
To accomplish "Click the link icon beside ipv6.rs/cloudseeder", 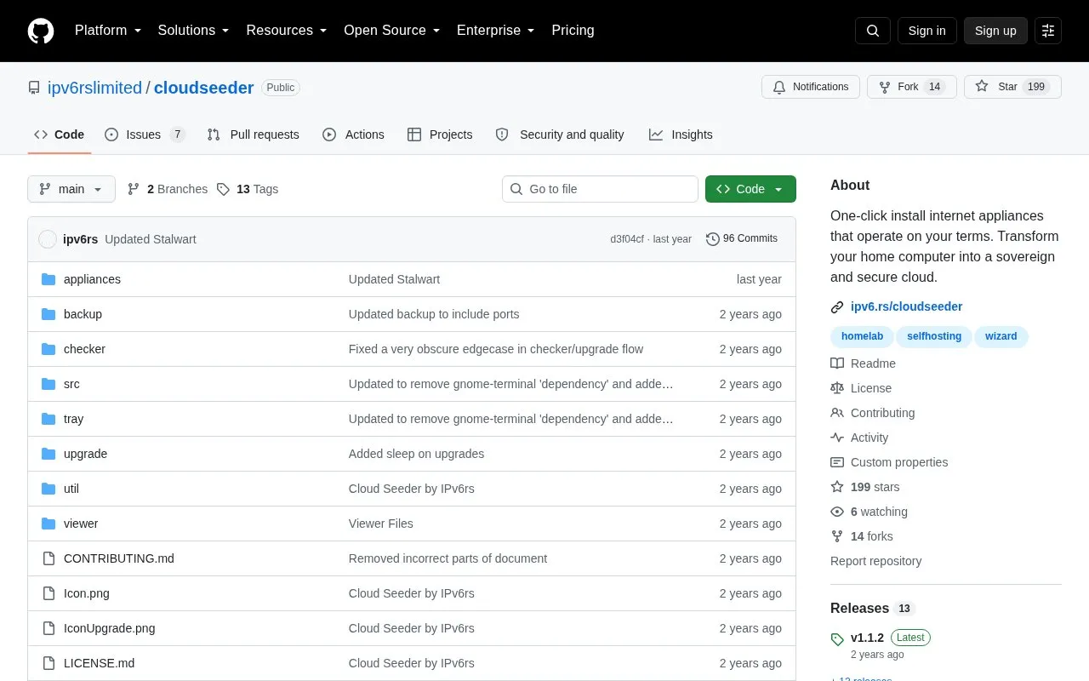I will point(837,307).
